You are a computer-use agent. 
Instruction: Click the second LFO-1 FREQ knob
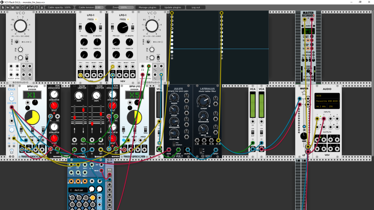point(123,28)
